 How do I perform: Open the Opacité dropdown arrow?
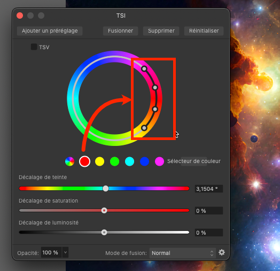pos(65,252)
